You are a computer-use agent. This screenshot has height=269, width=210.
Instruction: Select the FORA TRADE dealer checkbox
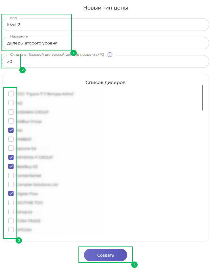[11, 221]
